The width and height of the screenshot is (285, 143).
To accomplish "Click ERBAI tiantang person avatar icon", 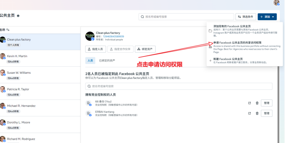I will click(89, 114).
